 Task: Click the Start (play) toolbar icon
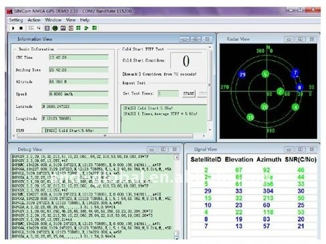[x=13, y=28]
